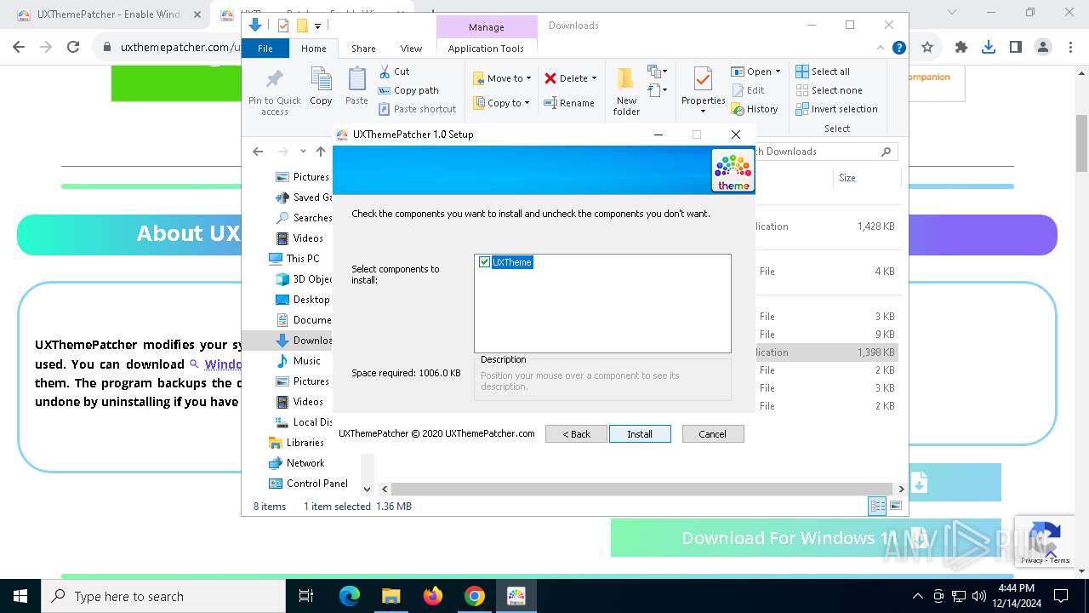Click the Size column header
1089x613 pixels.
[865, 178]
